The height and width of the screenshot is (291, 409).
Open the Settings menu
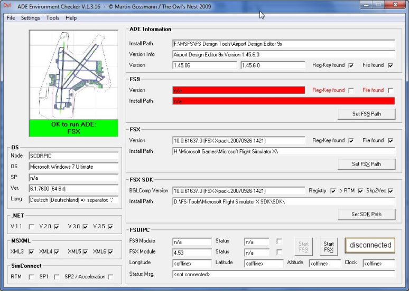30,18
